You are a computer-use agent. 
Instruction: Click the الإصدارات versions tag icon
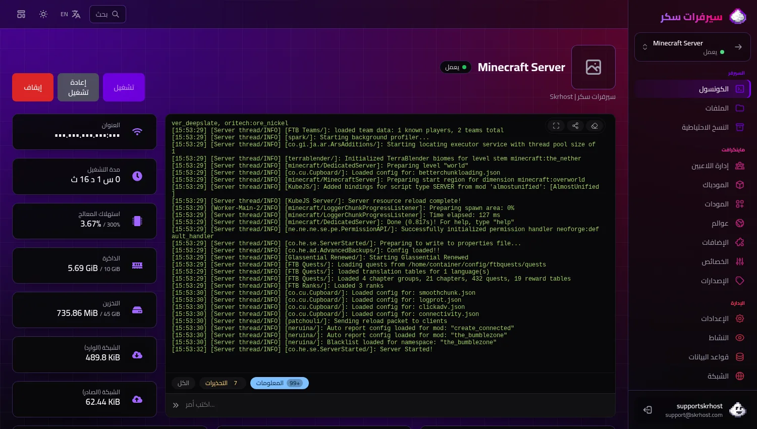pyautogui.click(x=740, y=281)
